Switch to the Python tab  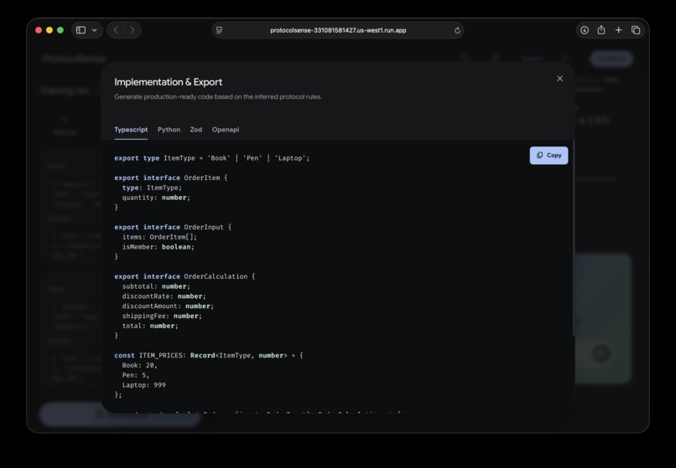click(x=169, y=130)
